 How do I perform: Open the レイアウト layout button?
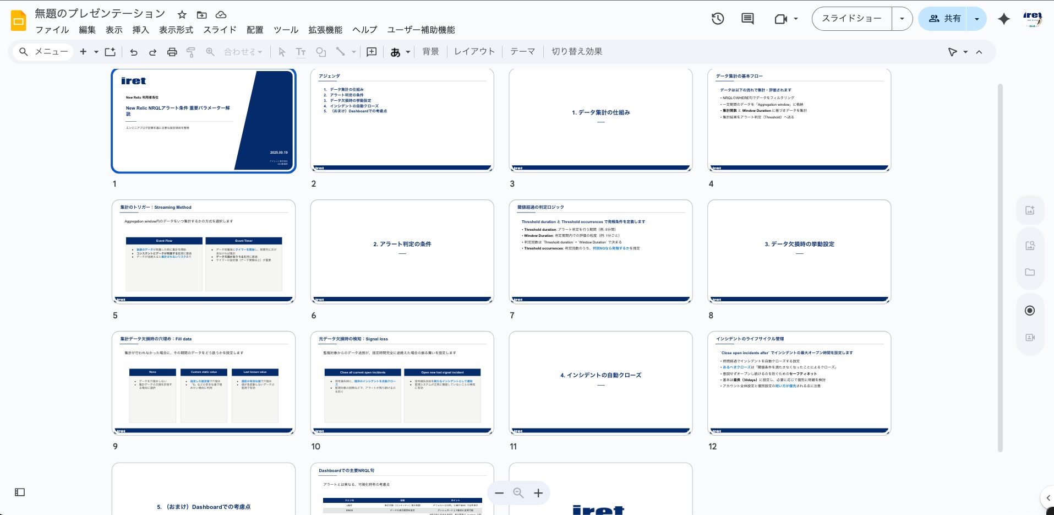point(474,51)
